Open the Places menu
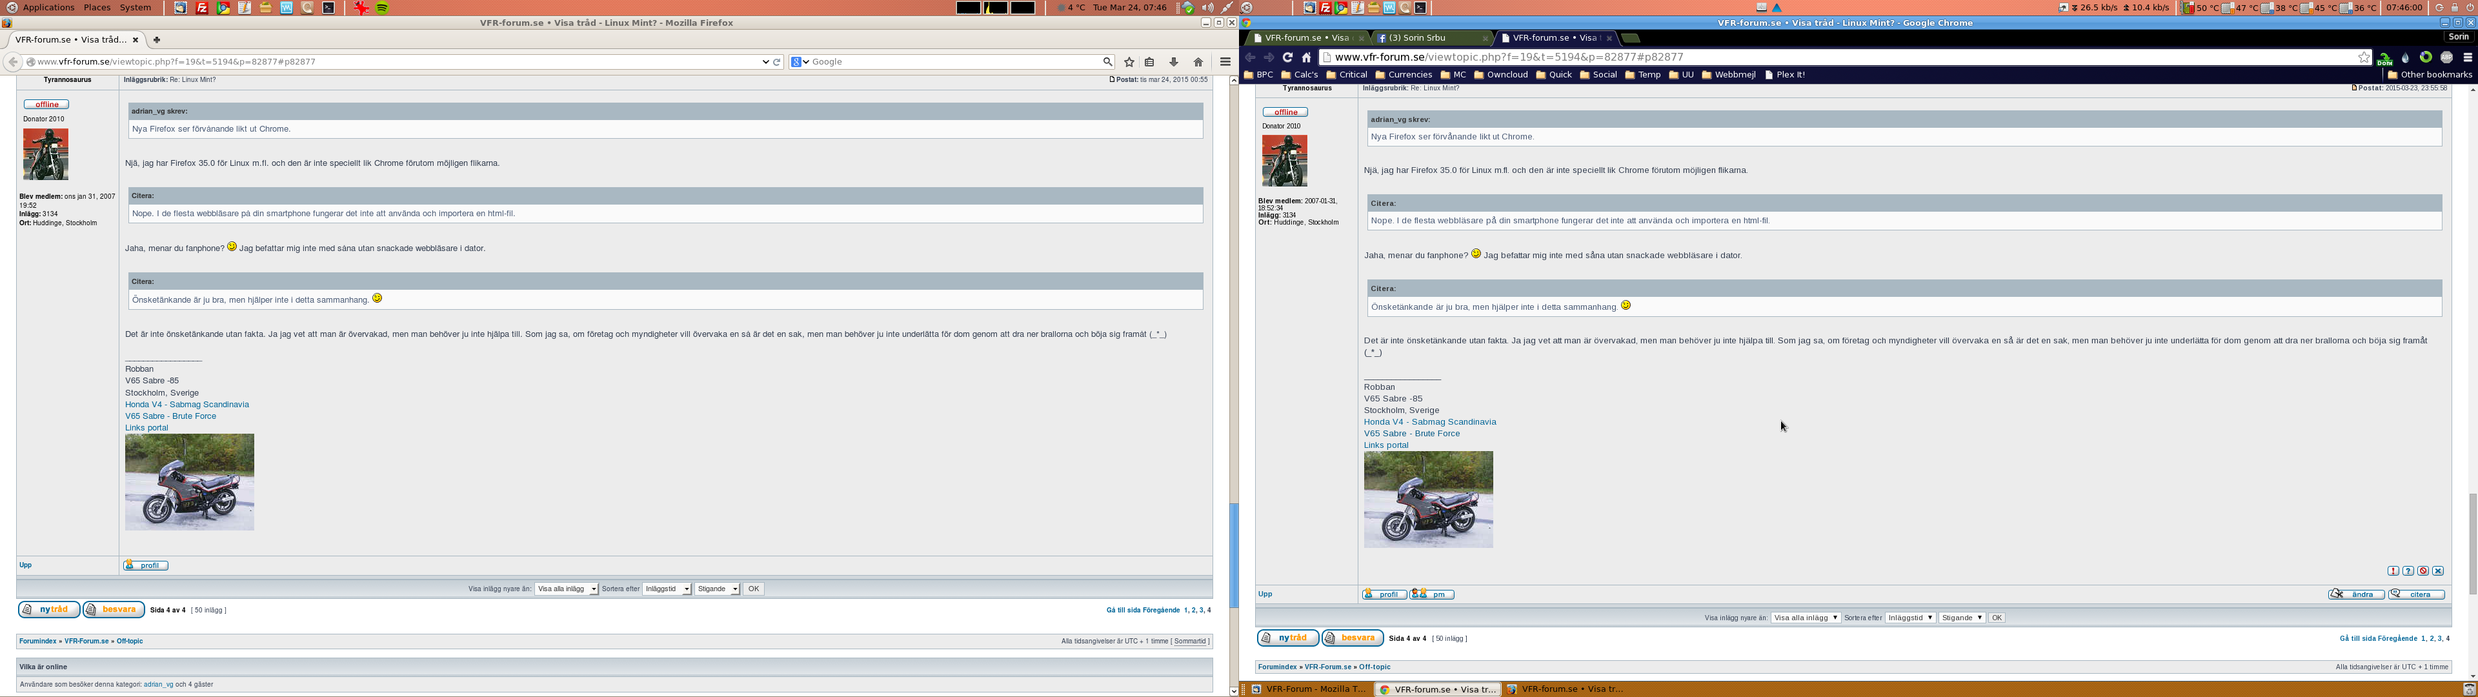This screenshot has height=697, width=2478. (97, 8)
